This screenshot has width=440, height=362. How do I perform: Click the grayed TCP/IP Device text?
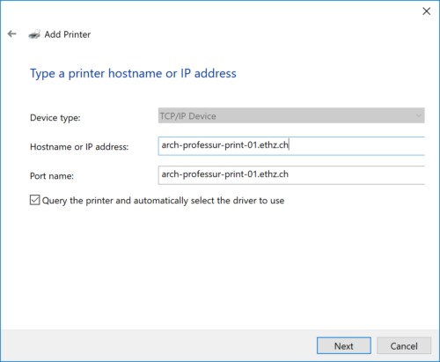[x=188, y=116]
